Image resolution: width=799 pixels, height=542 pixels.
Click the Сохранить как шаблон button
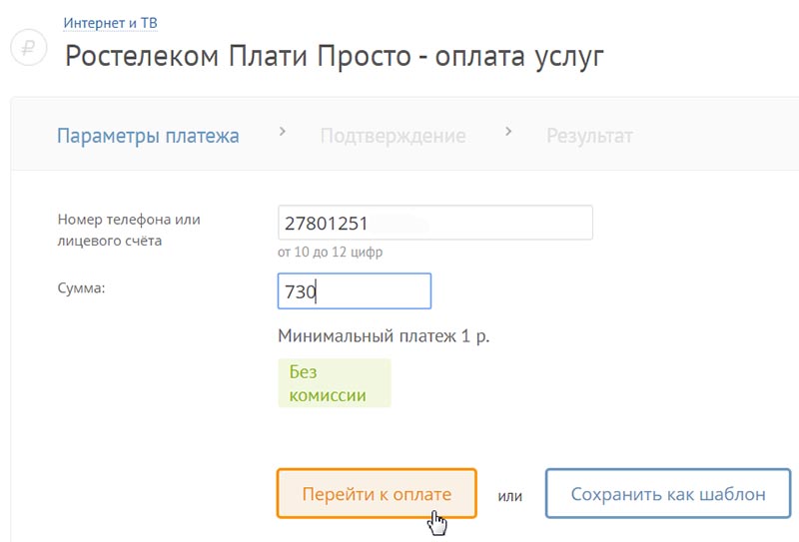pyautogui.click(x=668, y=494)
